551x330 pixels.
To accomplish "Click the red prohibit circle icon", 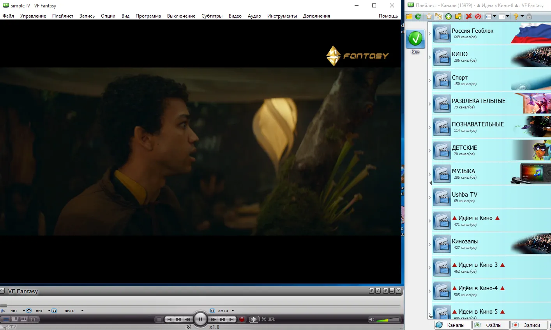I will point(478,16).
